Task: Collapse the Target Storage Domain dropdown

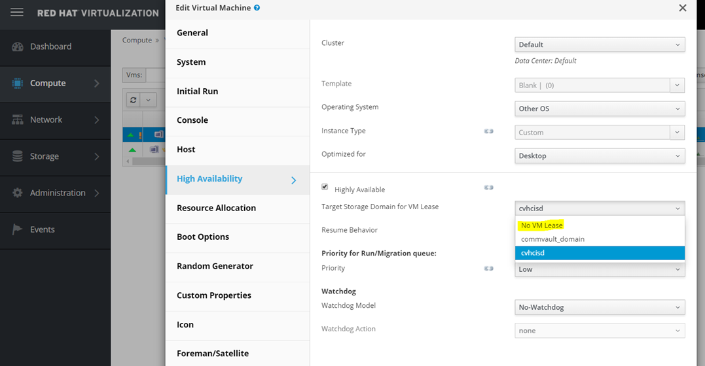Action: pos(600,208)
